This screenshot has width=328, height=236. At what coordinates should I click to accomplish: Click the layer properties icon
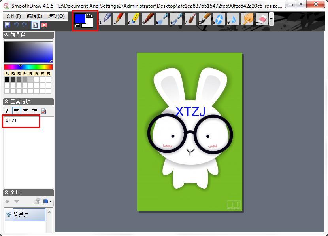pos(37,201)
